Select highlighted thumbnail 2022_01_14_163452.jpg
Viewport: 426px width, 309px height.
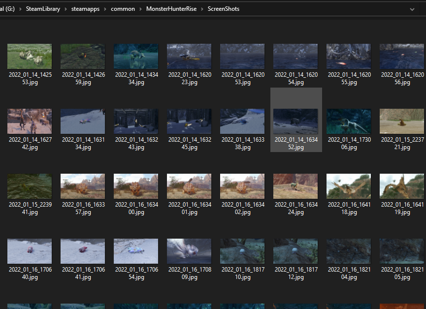[295, 121]
